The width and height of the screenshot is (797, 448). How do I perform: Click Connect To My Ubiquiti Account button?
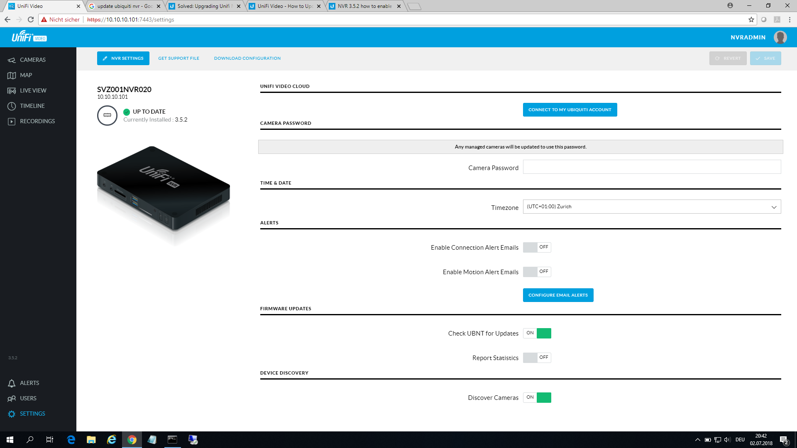[570, 110]
